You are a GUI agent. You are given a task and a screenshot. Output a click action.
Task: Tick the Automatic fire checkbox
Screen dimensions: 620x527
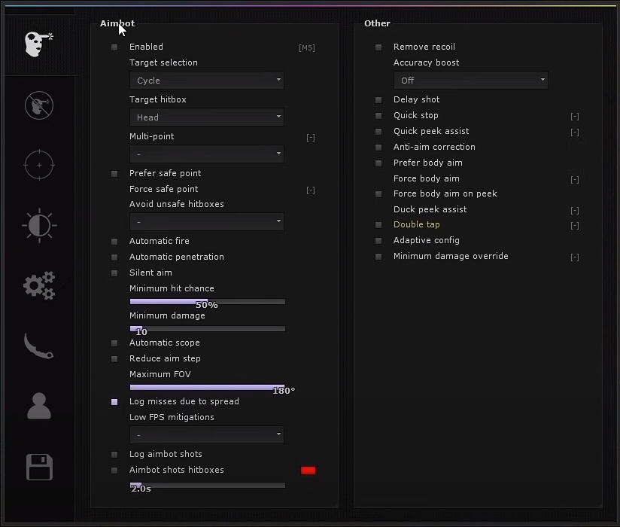(114, 242)
